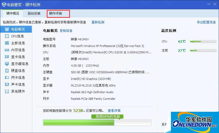Open the 驱动安装 tab
This screenshot has width=219, height=133.
34,14
